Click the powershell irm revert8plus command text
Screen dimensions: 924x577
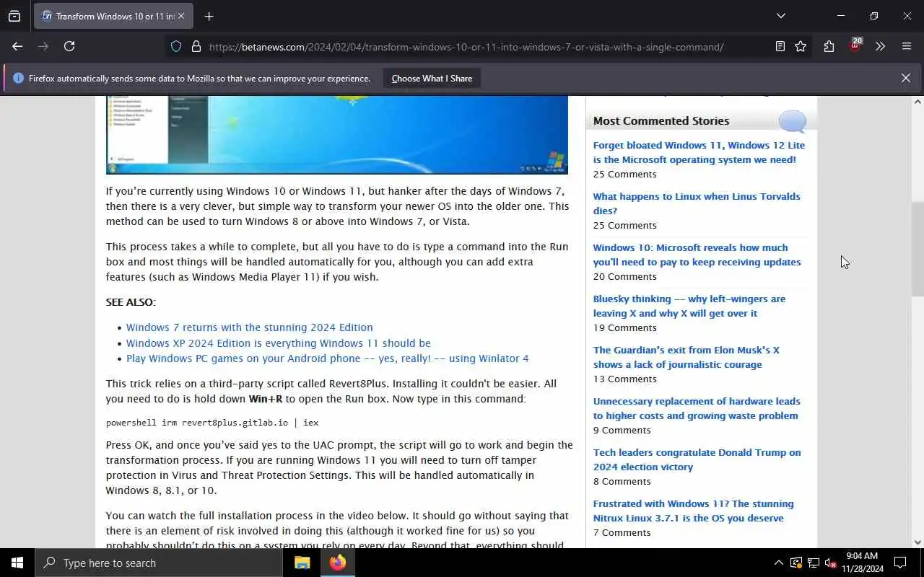(x=212, y=423)
